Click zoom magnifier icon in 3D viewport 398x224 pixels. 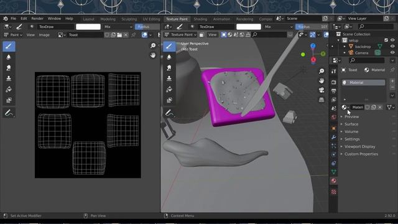point(322,71)
